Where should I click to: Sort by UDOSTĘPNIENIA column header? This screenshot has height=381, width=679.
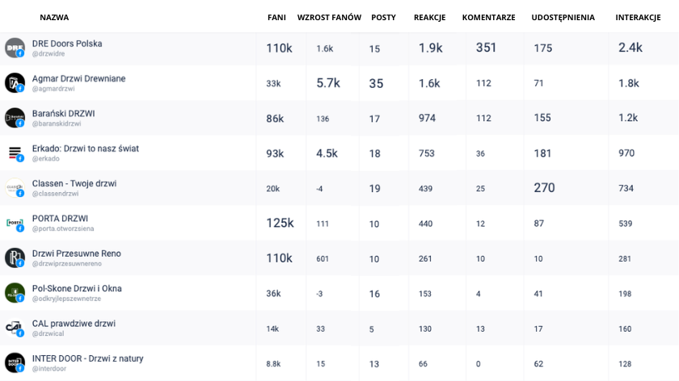[563, 17]
